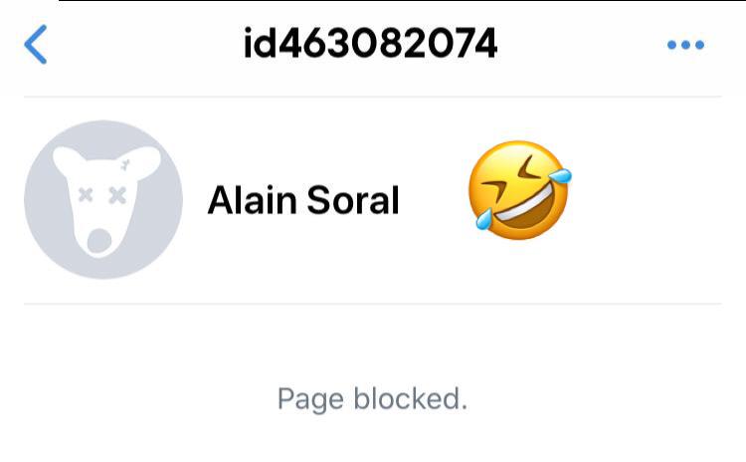Tap the blocked dog avatar placeholder

tap(103, 199)
